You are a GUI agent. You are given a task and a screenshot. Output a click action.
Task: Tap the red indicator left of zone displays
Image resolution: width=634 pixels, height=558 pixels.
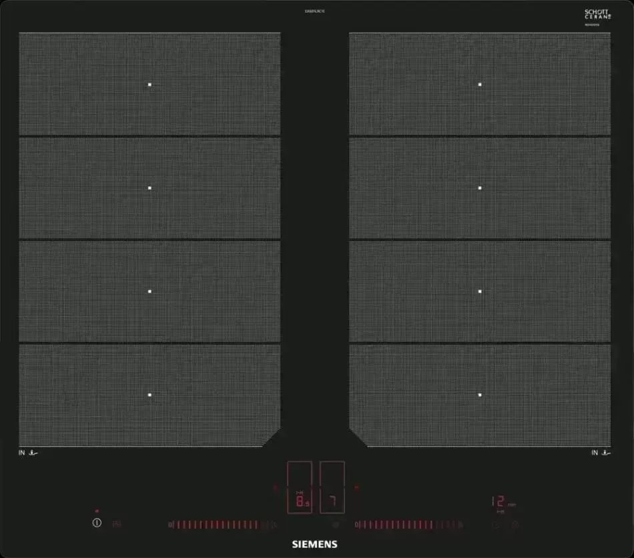click(276, 487)
